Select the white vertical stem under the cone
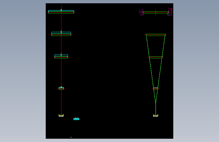This screenshot has height=142, width=219. coord(156,109)
